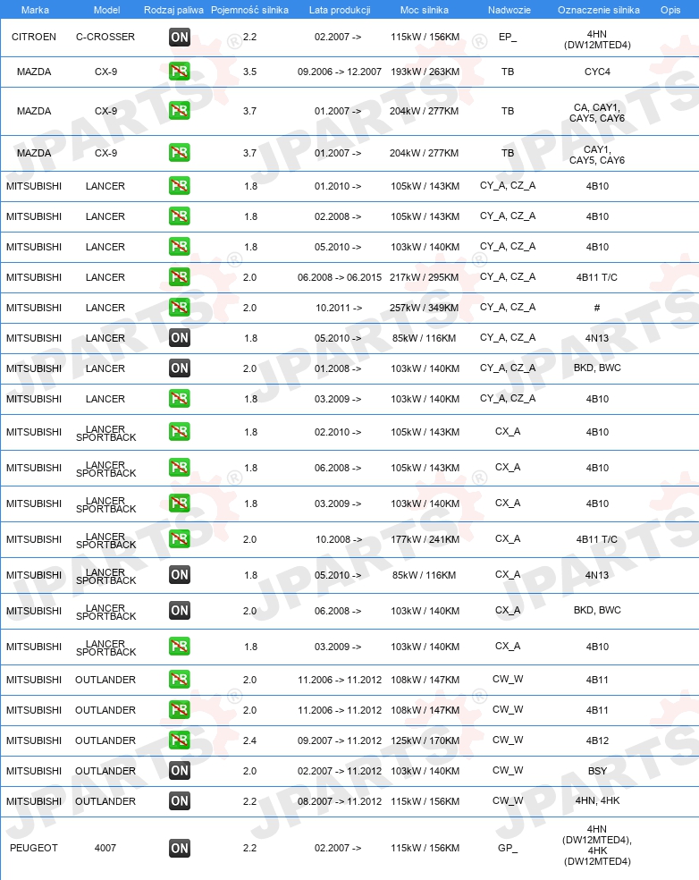This screenshot has height=880, width=699.
Task: Click the Pojemność silnika column header
Action: (x=249, y=10)
